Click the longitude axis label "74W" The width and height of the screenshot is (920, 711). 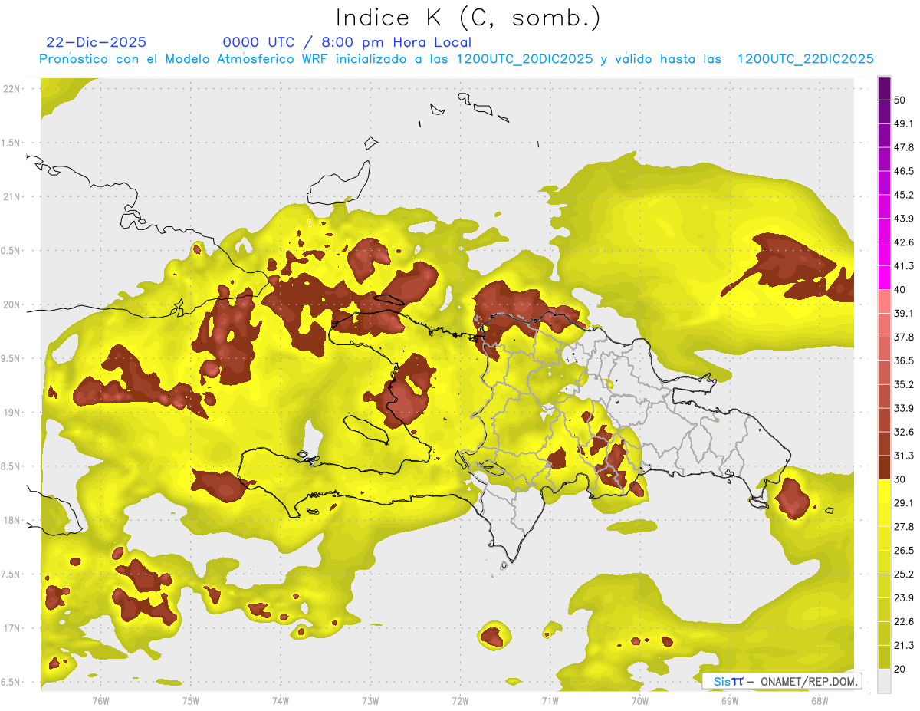[281, 701]
